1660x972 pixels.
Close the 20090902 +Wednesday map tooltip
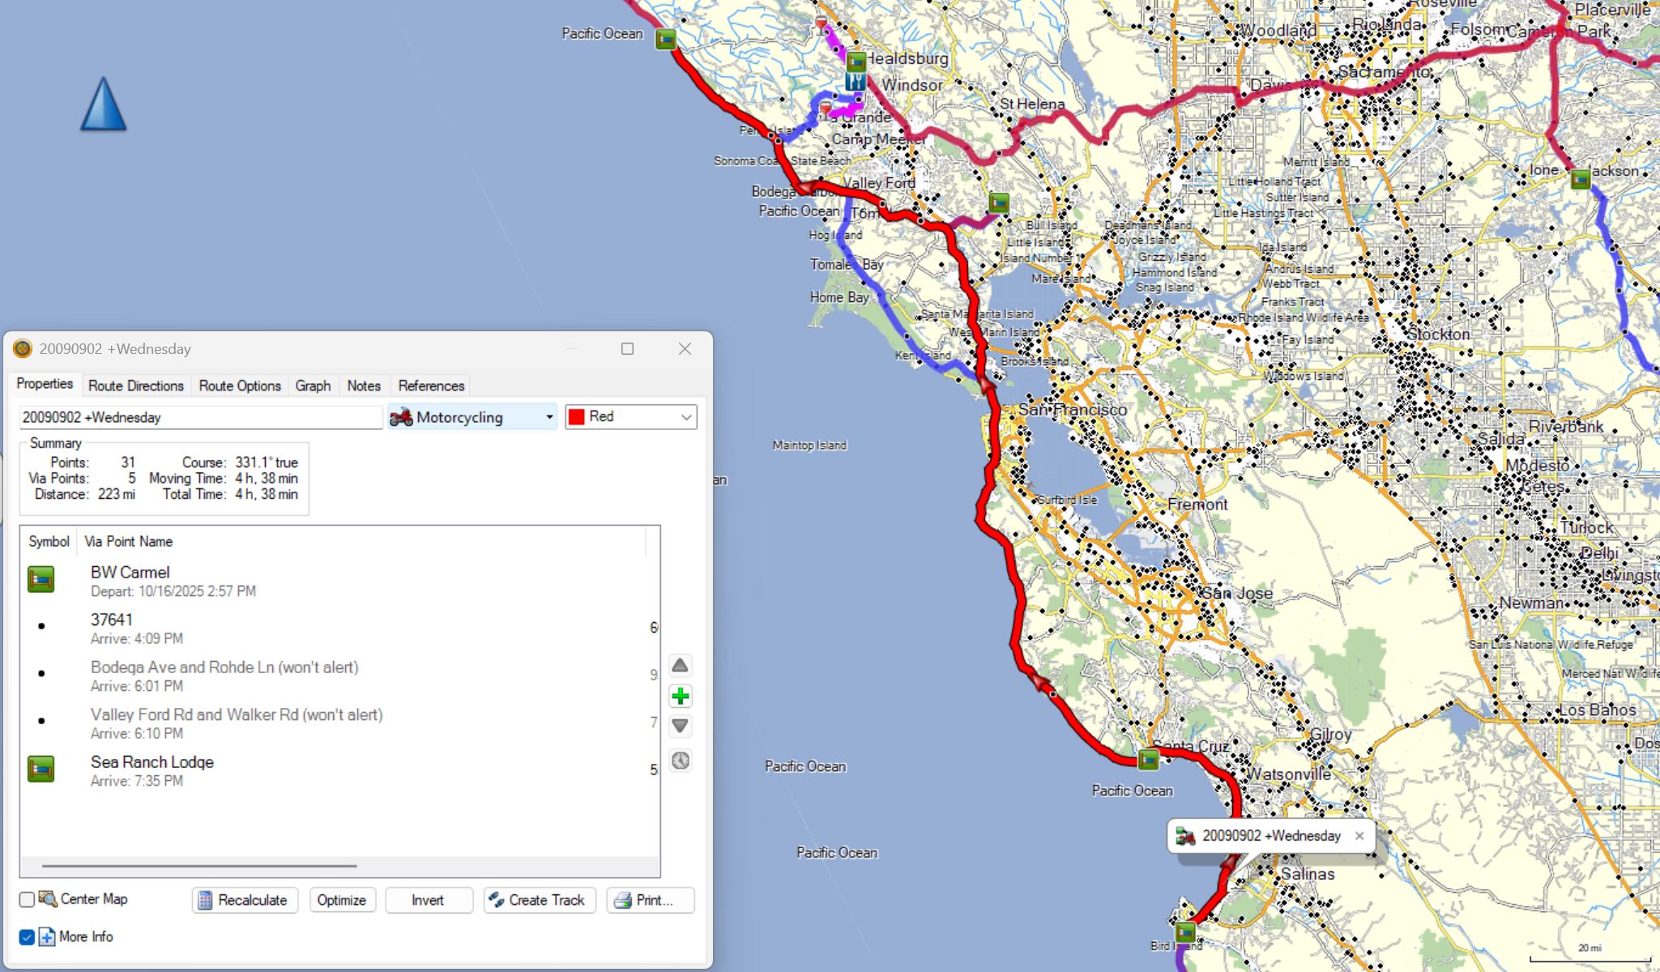pos(1359,836)
